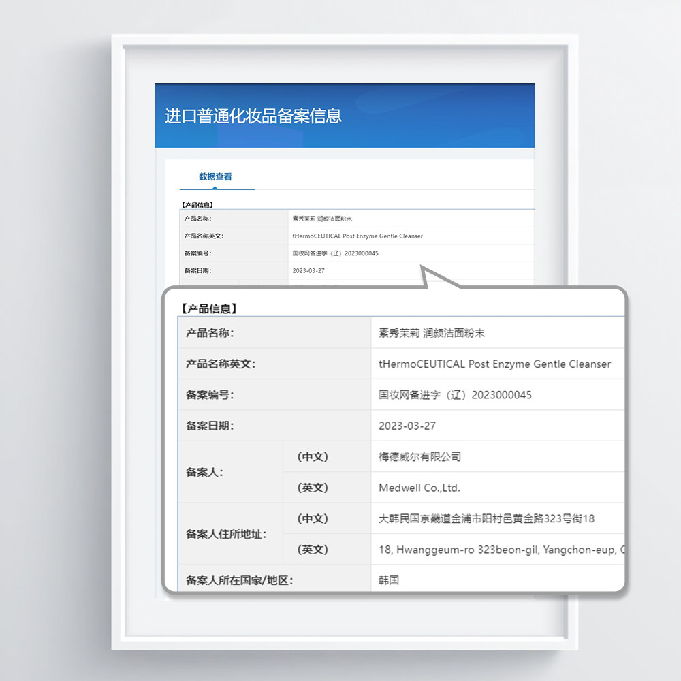Screen dimensions: 681x681
Task: Click 素秀茉莉 润颜洁面粉末 in the small background table
Action: [322, 219]
